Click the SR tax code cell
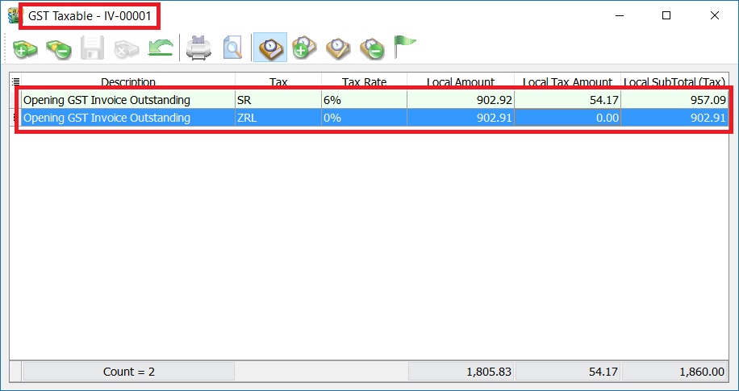Viewport: 739px width, 391px height. coord(278,100)
